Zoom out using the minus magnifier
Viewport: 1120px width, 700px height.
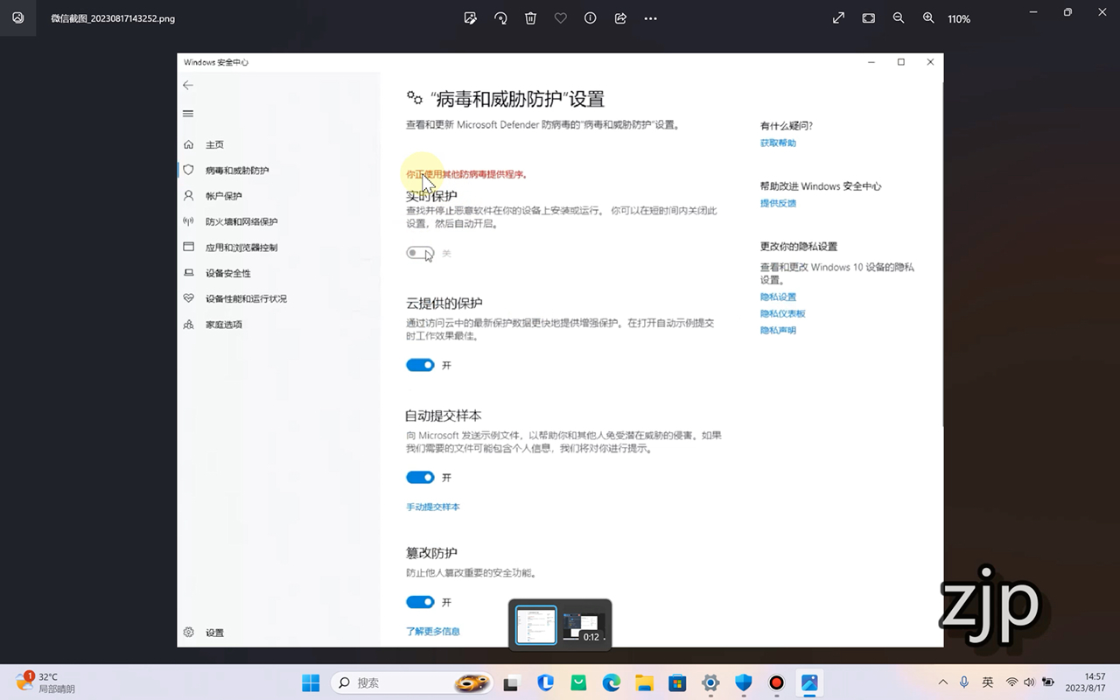pyautogui.click(x=899, y=17)
